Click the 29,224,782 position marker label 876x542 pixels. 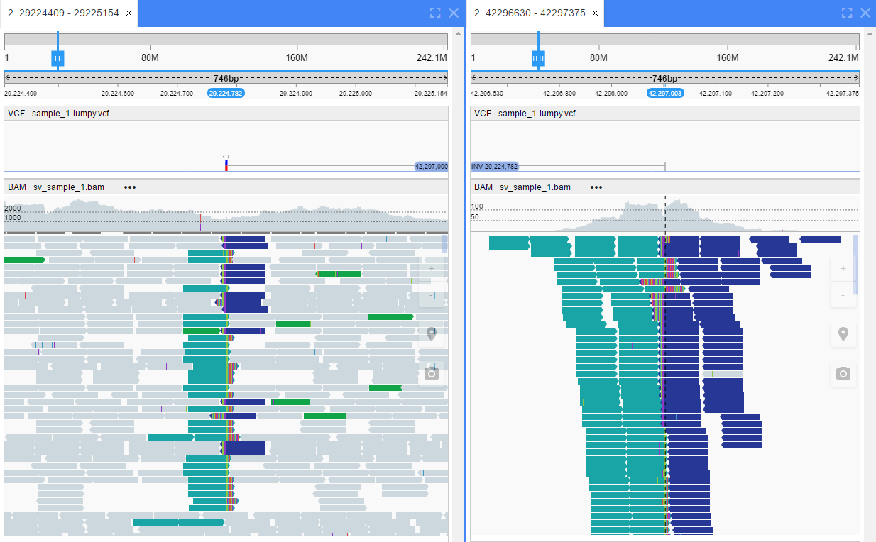226,93
